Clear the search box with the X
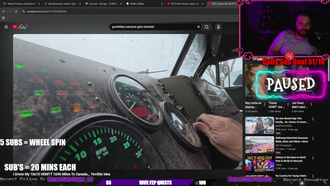 (x=199, y=27)
